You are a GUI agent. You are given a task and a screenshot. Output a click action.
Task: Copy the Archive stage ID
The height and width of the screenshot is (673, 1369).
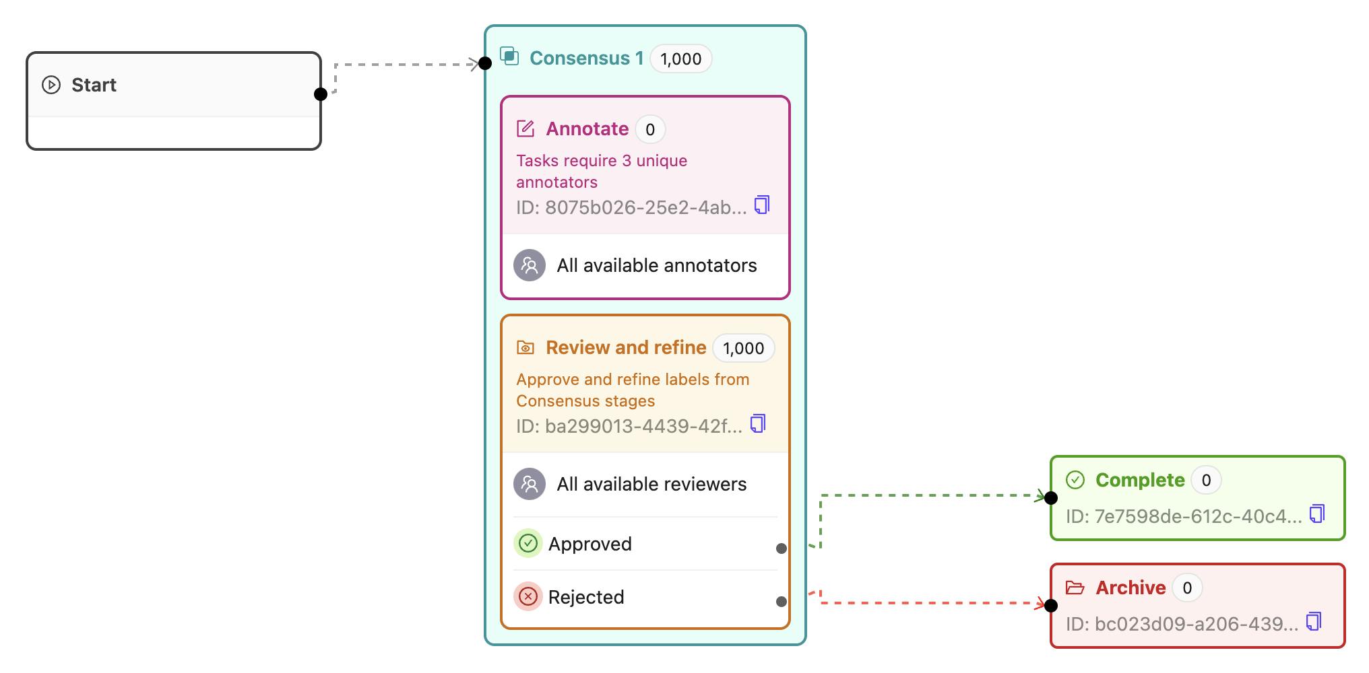point(1314,621)
